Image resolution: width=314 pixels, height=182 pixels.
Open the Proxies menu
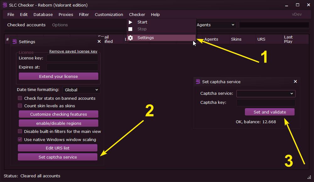click(66, 15)
